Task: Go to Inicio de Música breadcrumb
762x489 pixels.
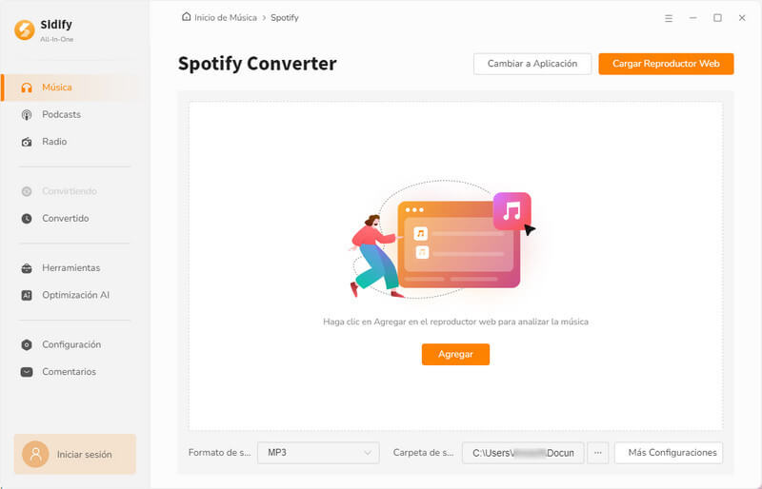Action: 226,17
